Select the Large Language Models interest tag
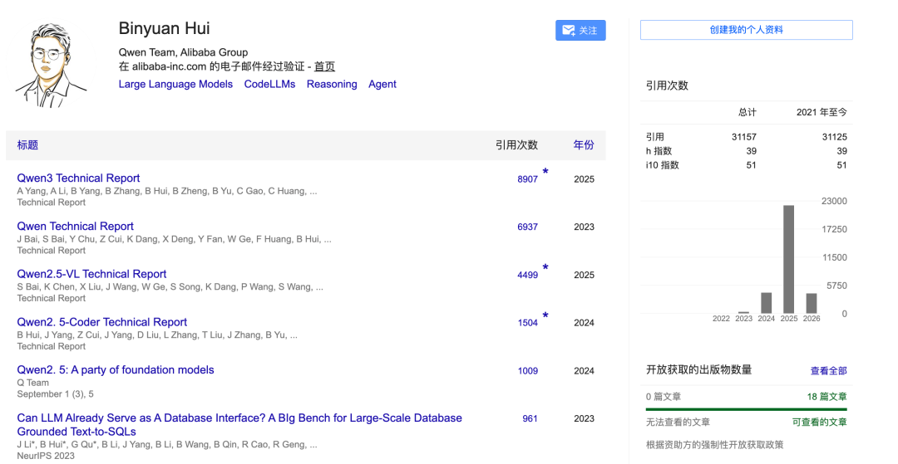This screenshot has width=898, height=464. 175,85
